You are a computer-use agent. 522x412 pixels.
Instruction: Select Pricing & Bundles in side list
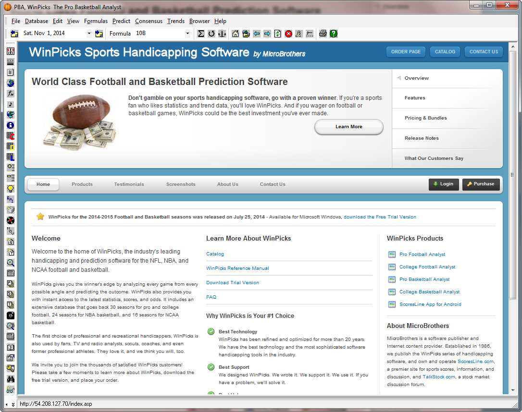pos(426,118)
